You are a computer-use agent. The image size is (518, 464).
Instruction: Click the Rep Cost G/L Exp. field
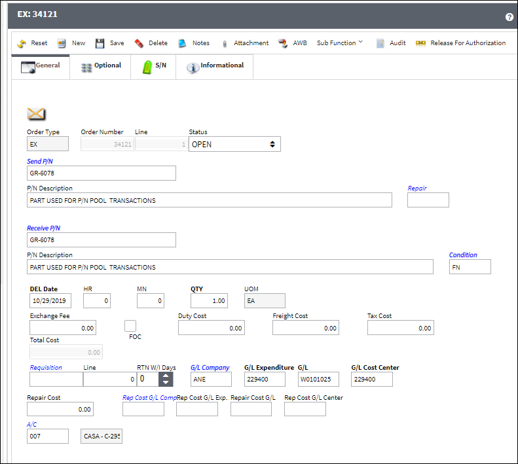[197, 409]
